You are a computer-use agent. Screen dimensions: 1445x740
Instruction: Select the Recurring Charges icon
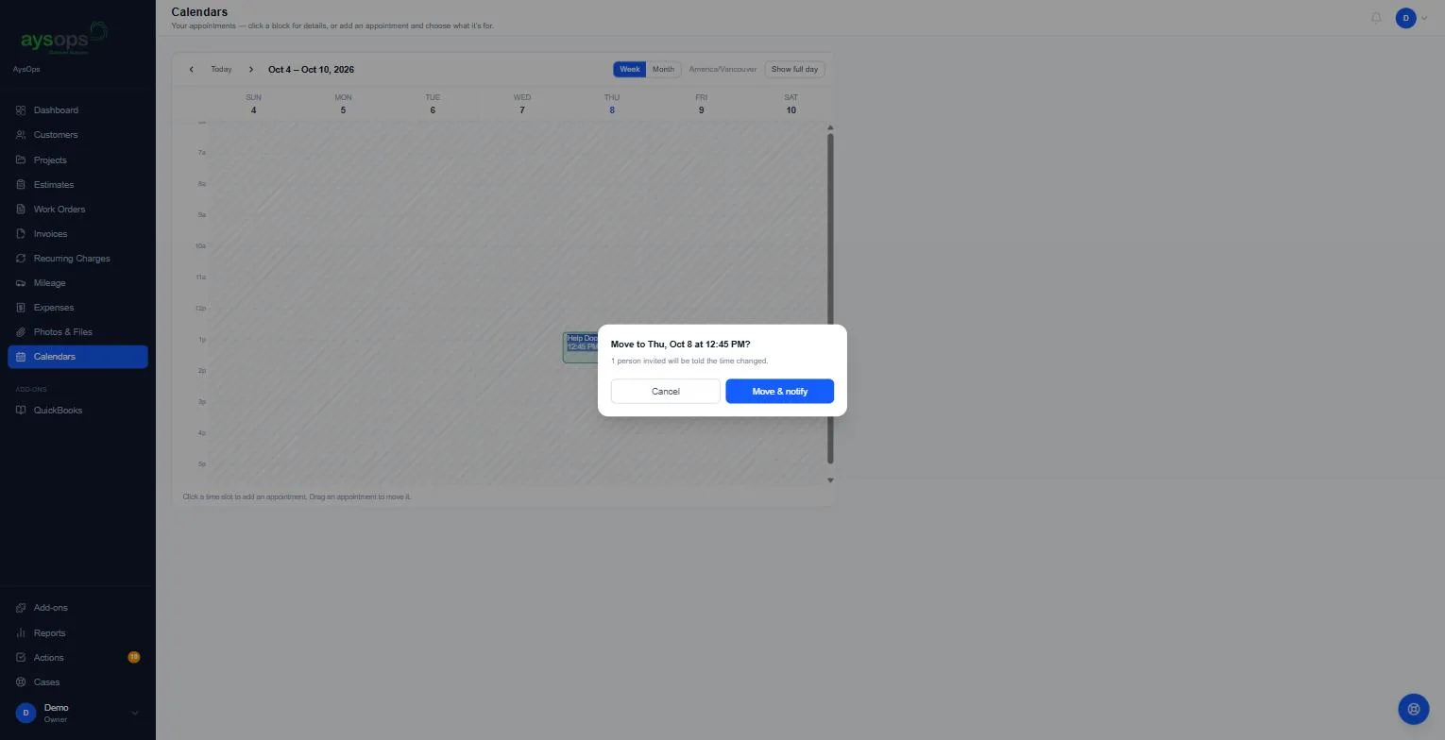(x=21, y=259)
